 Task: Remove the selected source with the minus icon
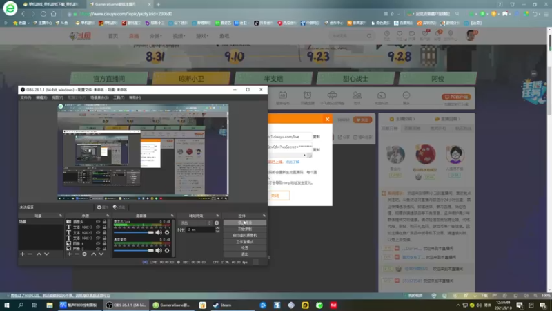[x=77, y=254]
